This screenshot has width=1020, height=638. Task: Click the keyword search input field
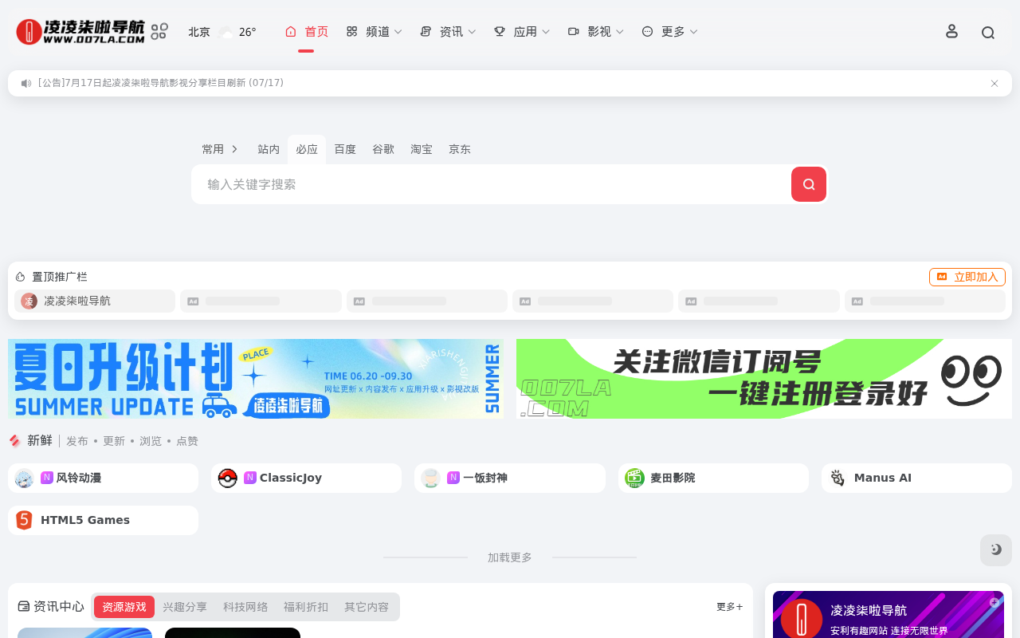click(x=490, y=184)
